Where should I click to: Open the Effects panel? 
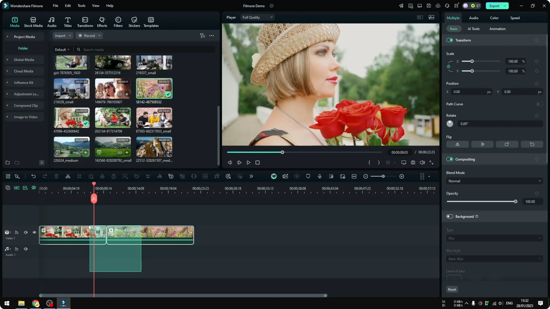pyautogui.click(x=102, y=21)
